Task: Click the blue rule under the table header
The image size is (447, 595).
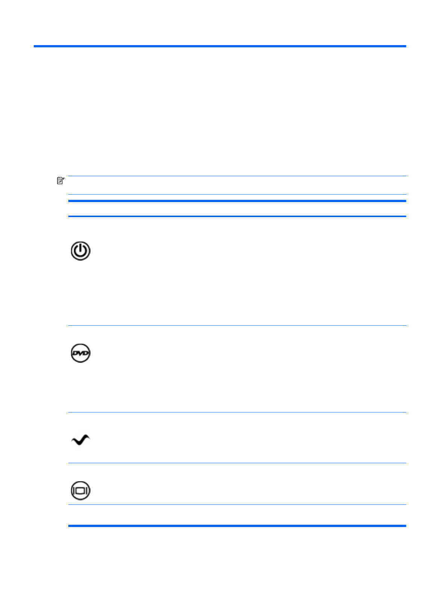Action: click(237, 216)
